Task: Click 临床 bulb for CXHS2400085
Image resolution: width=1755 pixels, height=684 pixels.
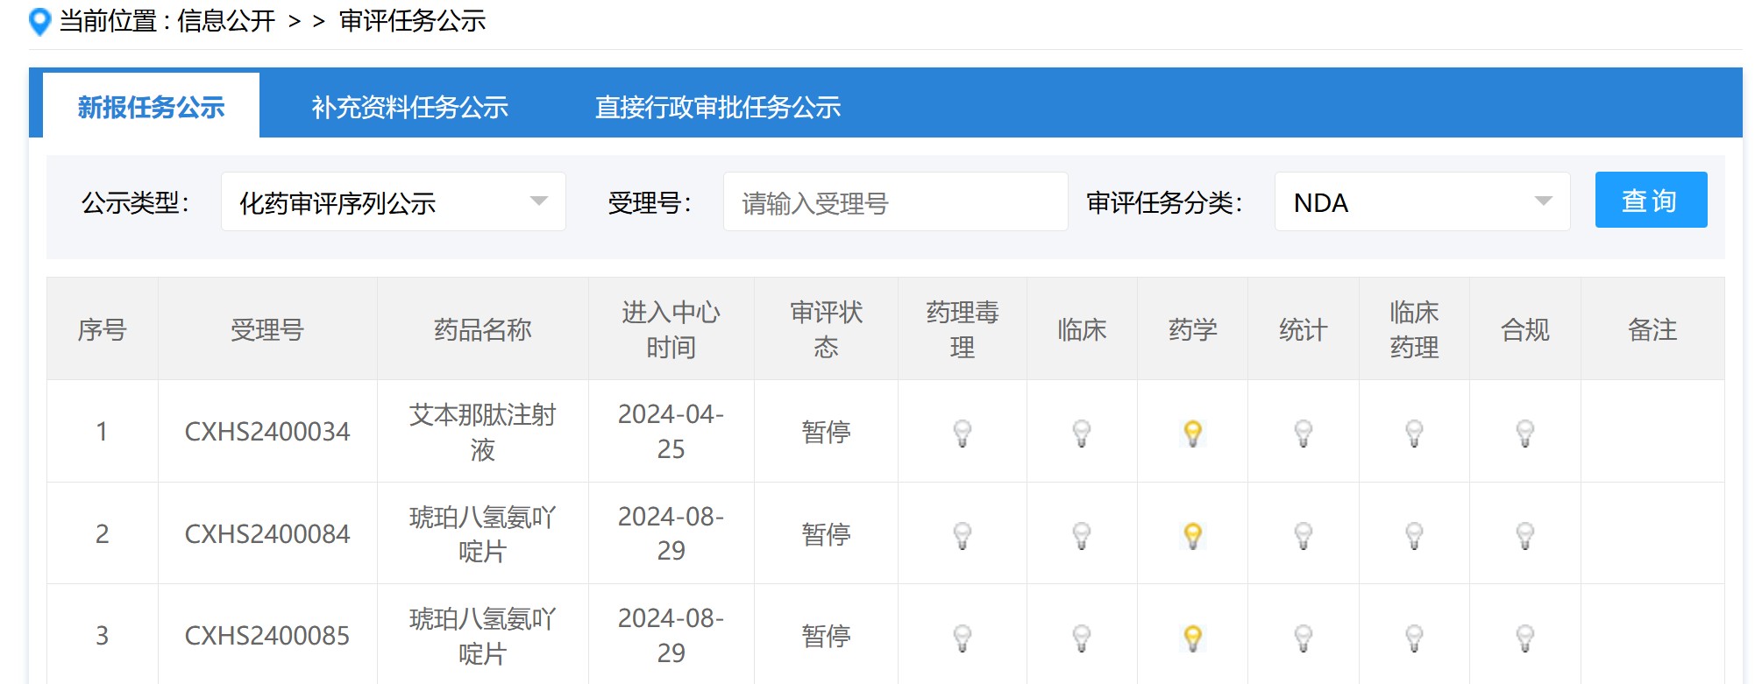Action: 1082,638
